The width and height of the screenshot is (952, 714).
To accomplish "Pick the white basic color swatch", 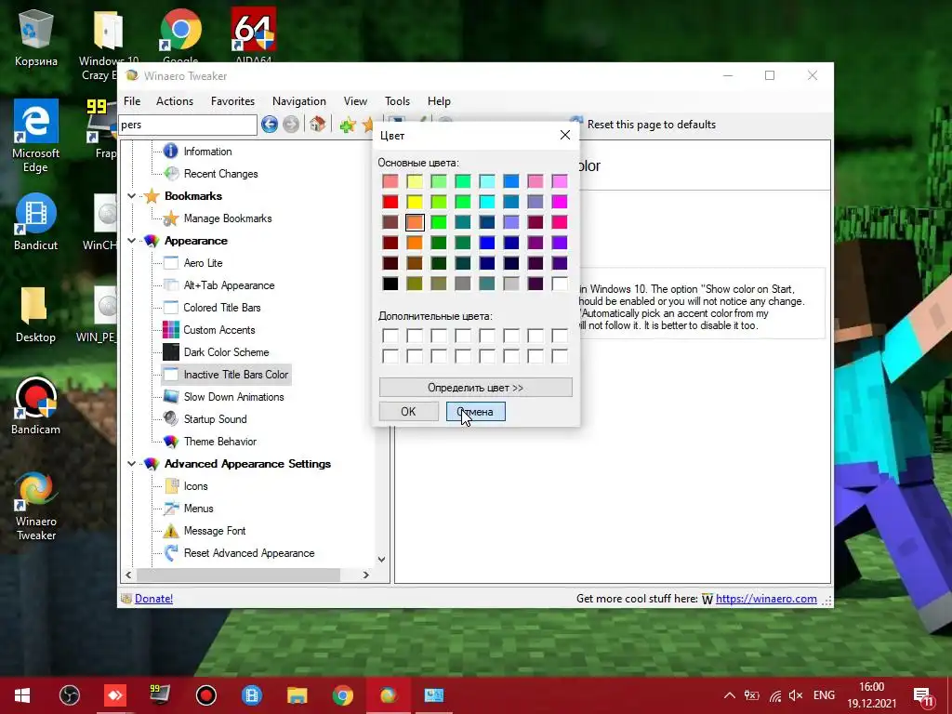I will click(x=560, y=284).
